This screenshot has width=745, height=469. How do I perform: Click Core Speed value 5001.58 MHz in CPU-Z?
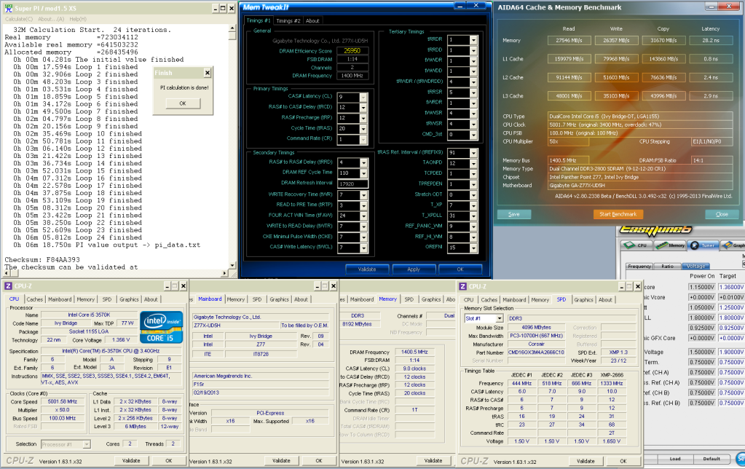(62, 401)
